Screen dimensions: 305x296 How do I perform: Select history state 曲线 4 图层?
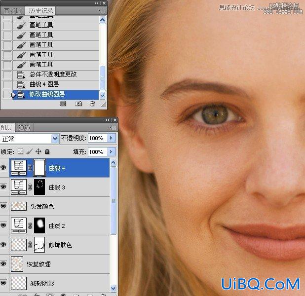click(55, 84)
